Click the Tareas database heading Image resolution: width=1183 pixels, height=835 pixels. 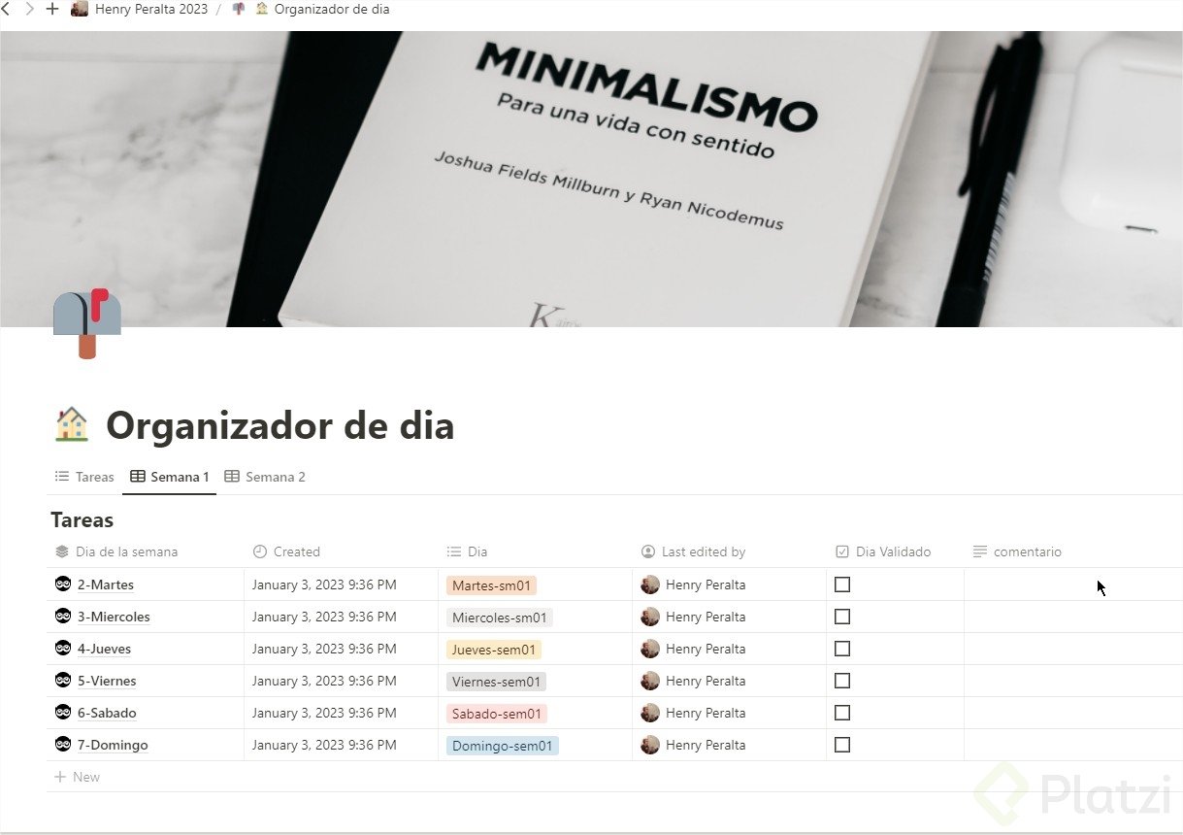tap(82, 520)
